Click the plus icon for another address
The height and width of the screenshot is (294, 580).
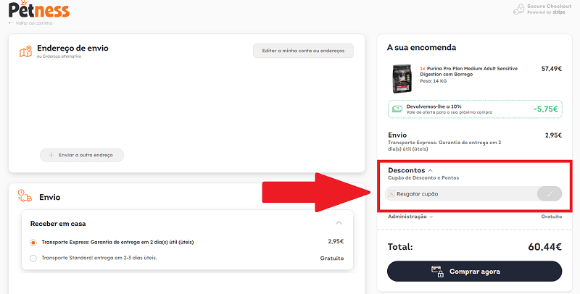click(51, 155)
